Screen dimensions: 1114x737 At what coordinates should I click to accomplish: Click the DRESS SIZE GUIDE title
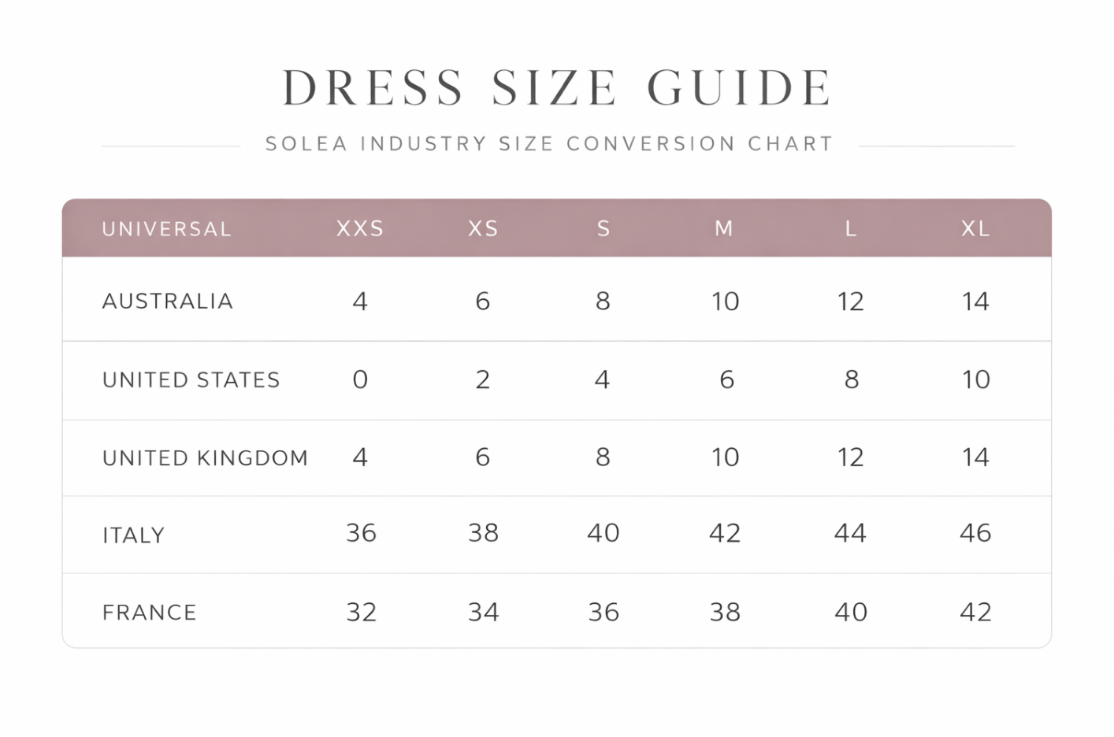(557, 87)
